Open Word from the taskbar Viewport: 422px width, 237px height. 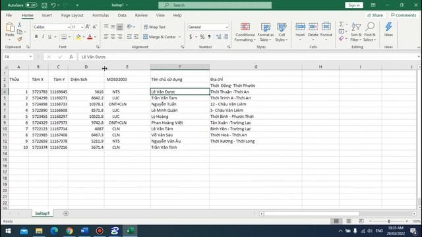84,231
